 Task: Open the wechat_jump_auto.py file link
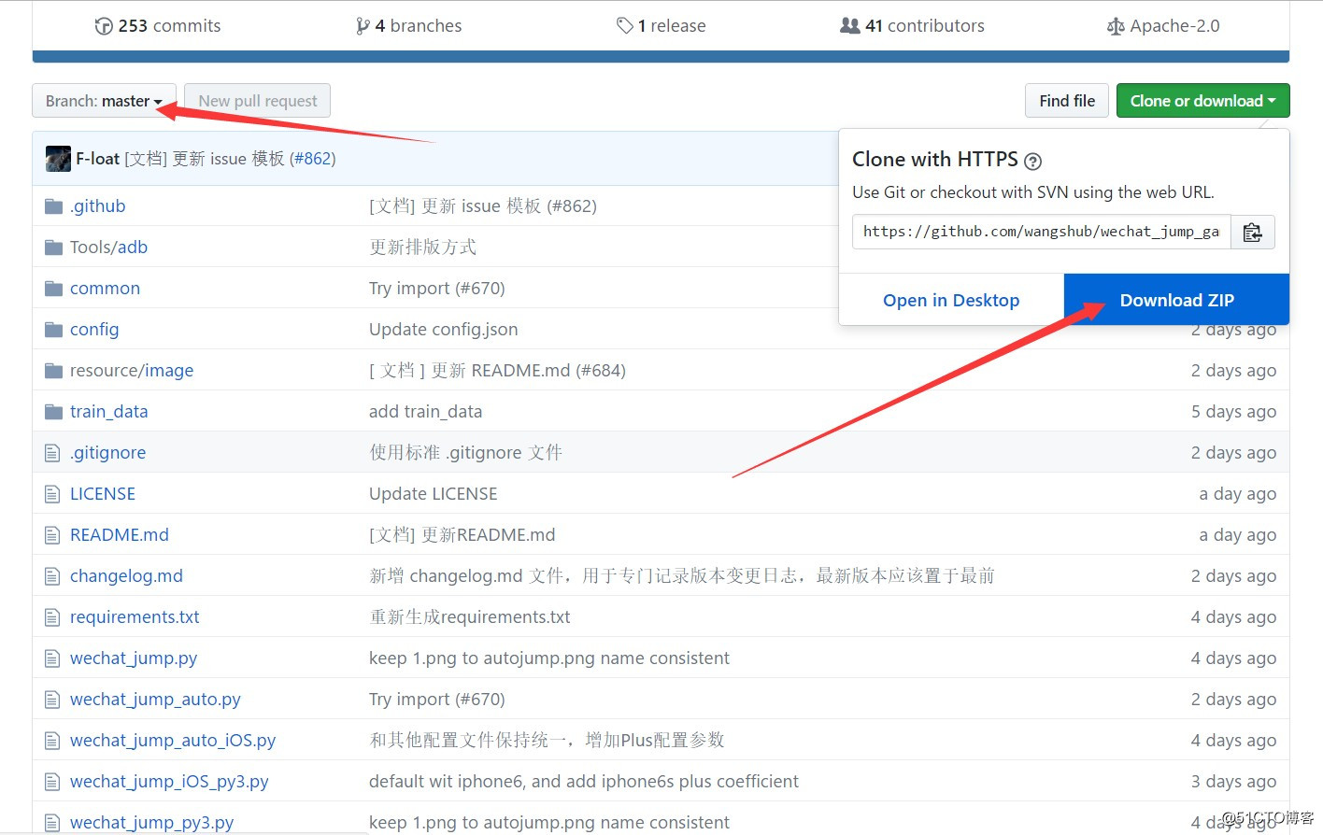tap(155, 700)
